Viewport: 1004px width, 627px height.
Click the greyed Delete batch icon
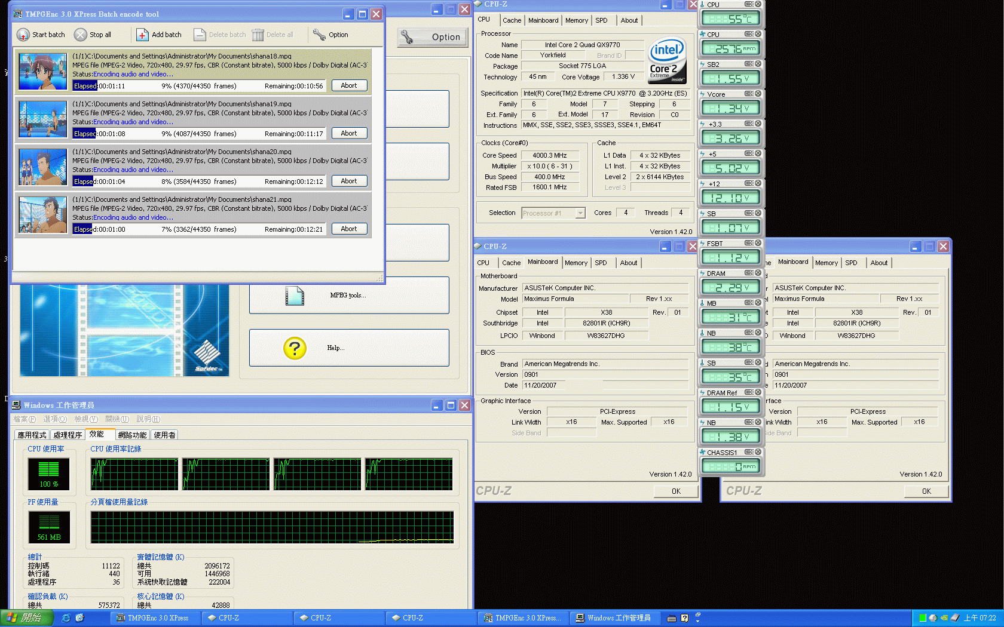[200, 35]
